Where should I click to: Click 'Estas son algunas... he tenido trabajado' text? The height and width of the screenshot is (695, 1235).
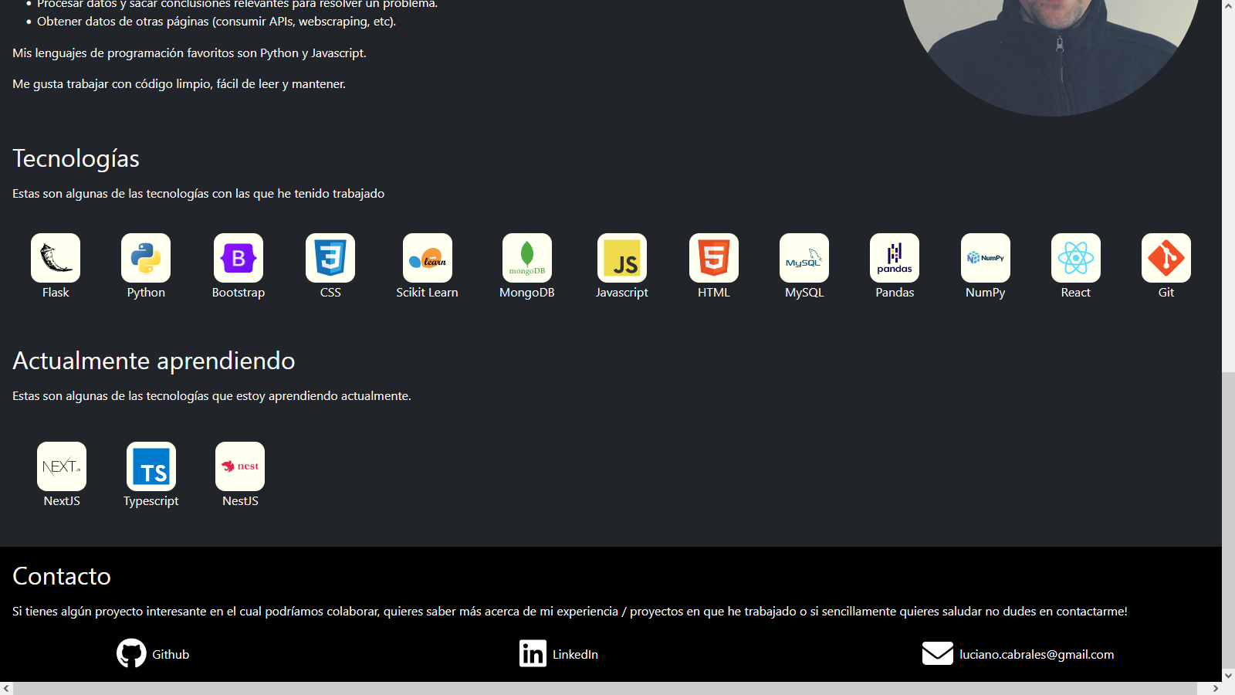click(x=198, y=194)
